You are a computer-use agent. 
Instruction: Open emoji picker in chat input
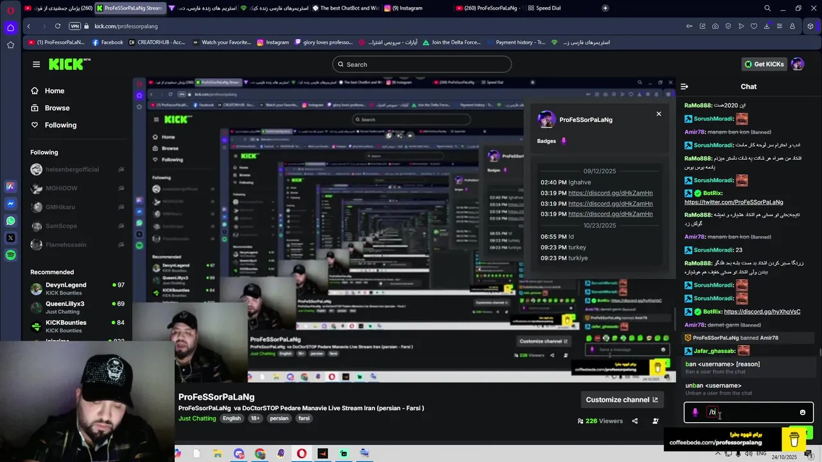tap(802, 413)
